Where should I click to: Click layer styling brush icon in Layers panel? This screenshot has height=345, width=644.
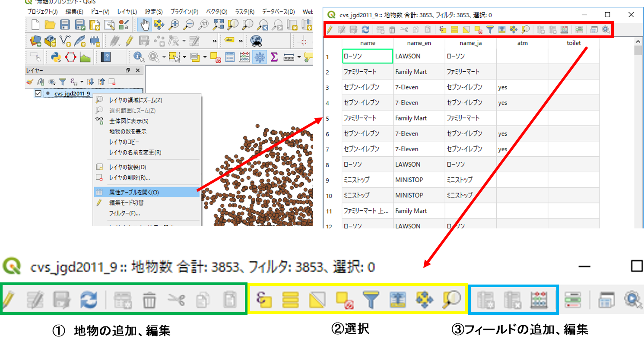[29, 81]
